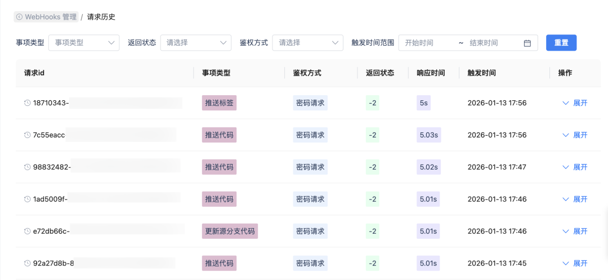Click the 更新源分支代码 event type tag
Image resolution: width=608 pixels, height=280 pixels.
coord(230,231)
